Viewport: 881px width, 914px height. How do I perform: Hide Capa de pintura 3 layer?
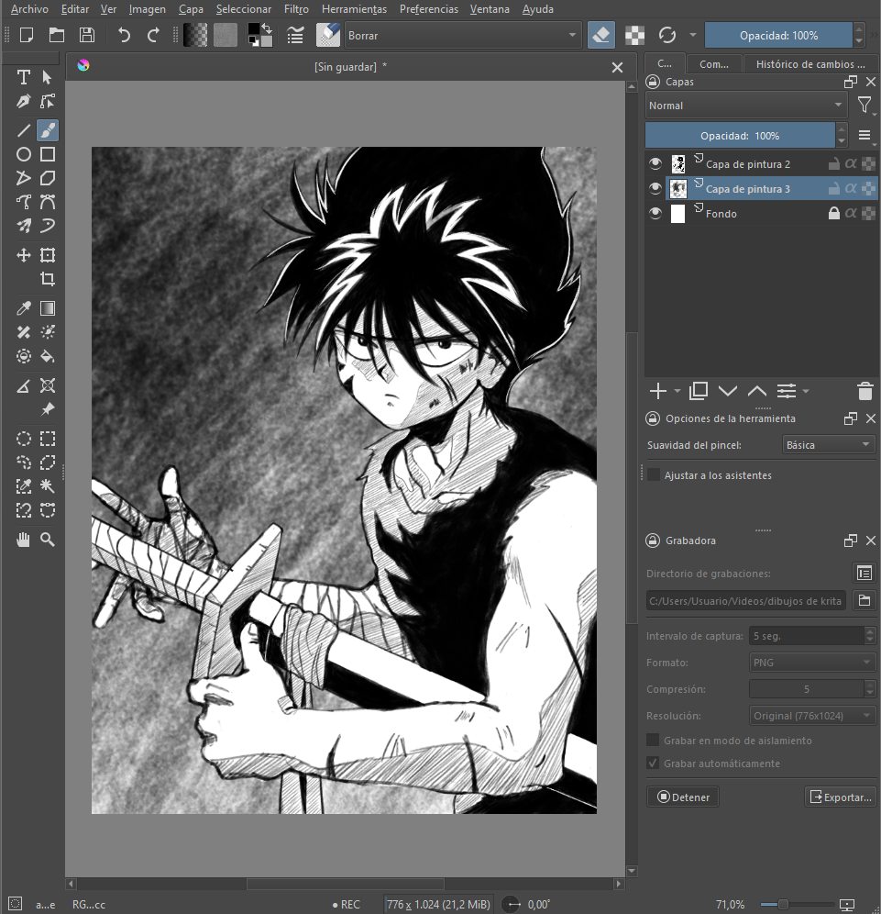tap(655, 188)
